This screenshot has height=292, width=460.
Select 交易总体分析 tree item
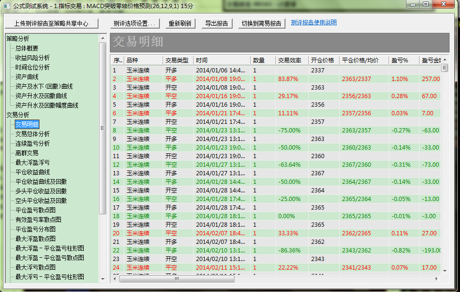(x=32, y=134)
